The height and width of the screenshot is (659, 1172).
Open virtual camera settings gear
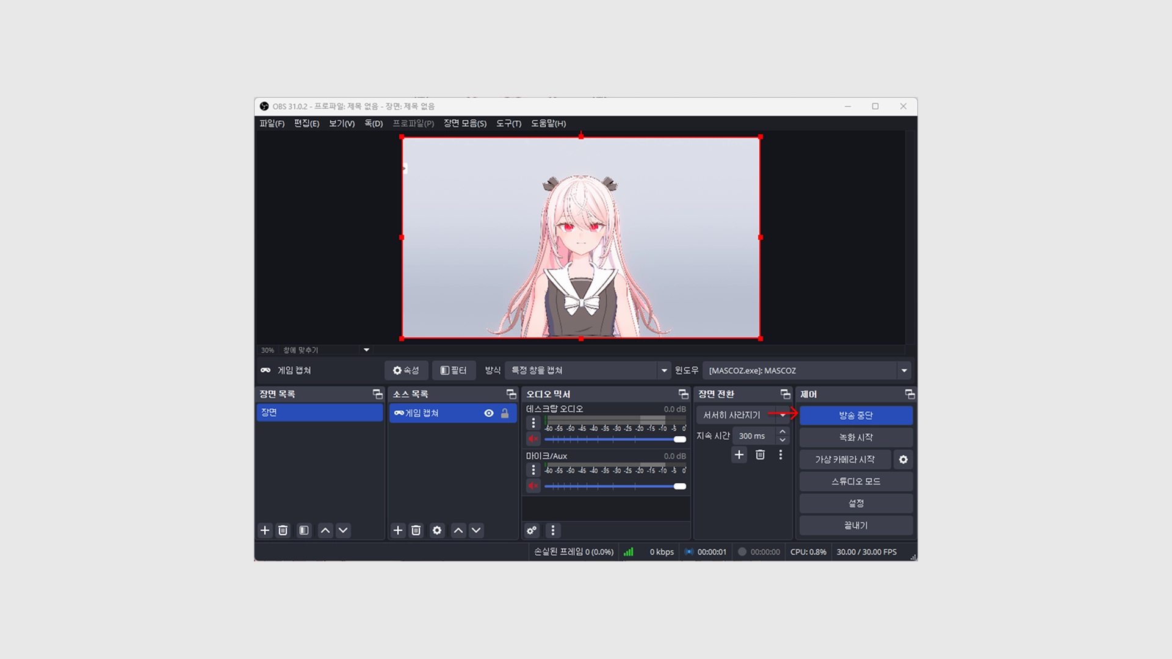click(x=903, y=459)
